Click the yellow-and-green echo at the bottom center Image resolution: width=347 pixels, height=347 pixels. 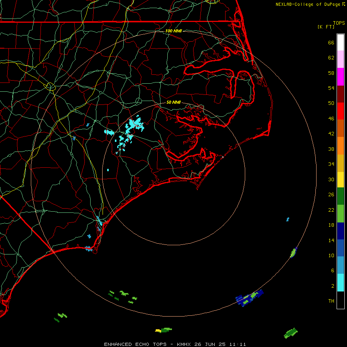click(163, 330)
